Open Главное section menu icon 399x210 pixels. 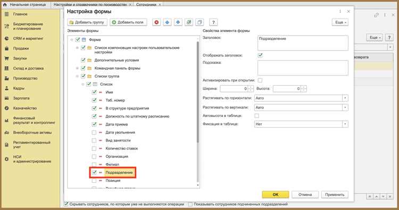6,14
